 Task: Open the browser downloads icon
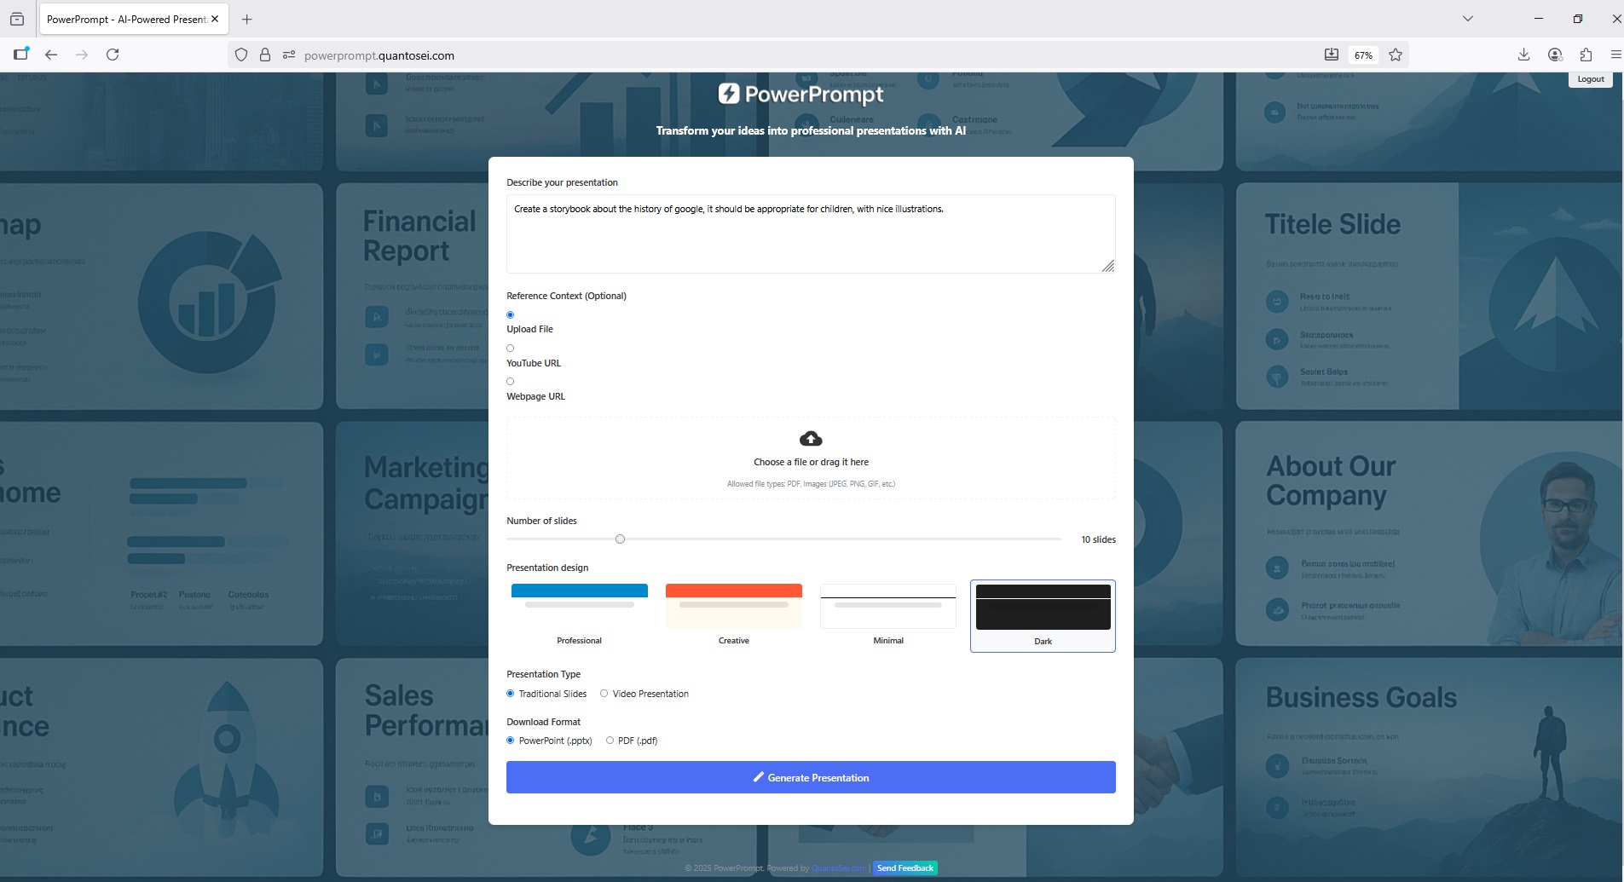tap(1523, 55)
